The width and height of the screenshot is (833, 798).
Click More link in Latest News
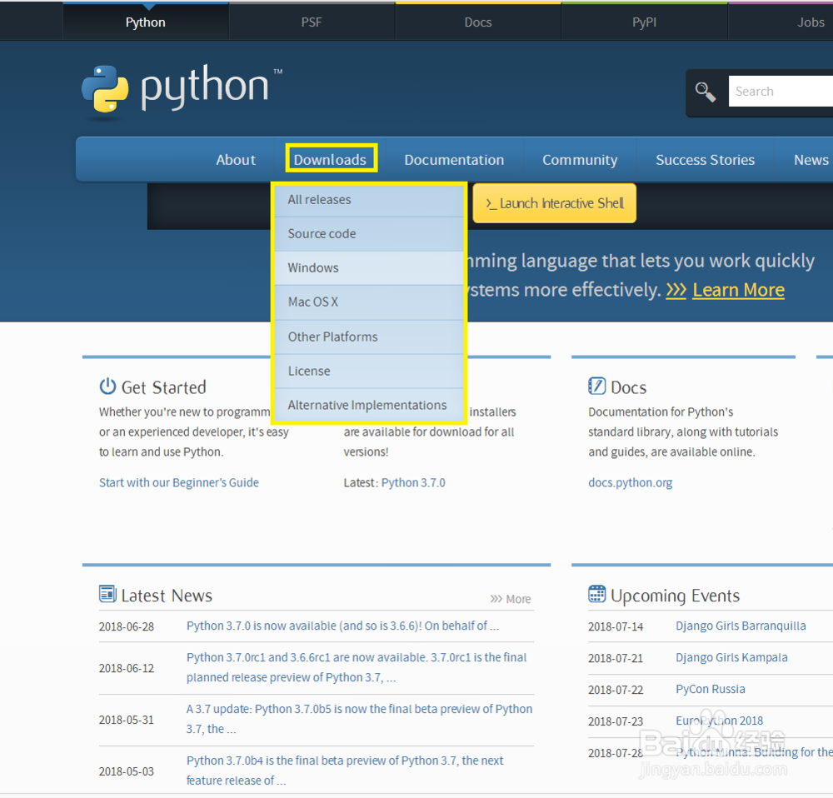(511, 599)
